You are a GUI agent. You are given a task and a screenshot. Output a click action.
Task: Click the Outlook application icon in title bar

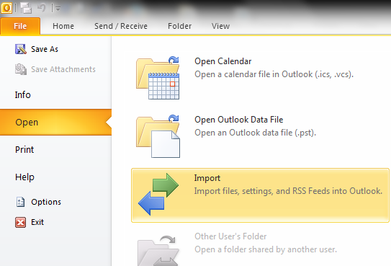pos(6,8)
